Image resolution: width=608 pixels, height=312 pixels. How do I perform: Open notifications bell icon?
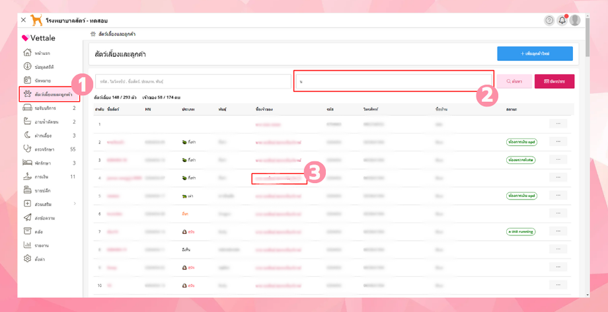[x=562, y=20]
